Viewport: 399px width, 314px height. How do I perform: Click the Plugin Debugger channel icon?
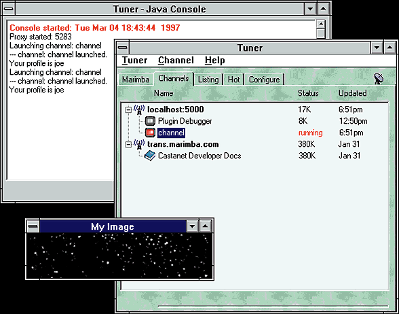click(x=150, y=121)
